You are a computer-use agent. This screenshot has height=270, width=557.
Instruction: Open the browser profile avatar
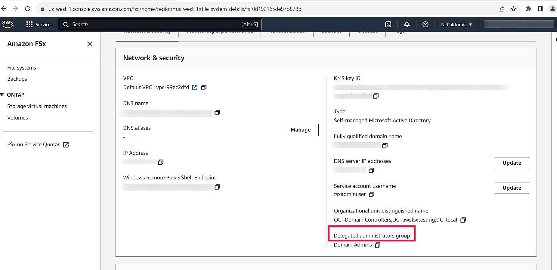tap(552, 9)
